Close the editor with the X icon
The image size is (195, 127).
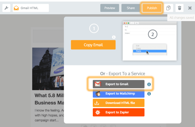[x=190, y=8]
